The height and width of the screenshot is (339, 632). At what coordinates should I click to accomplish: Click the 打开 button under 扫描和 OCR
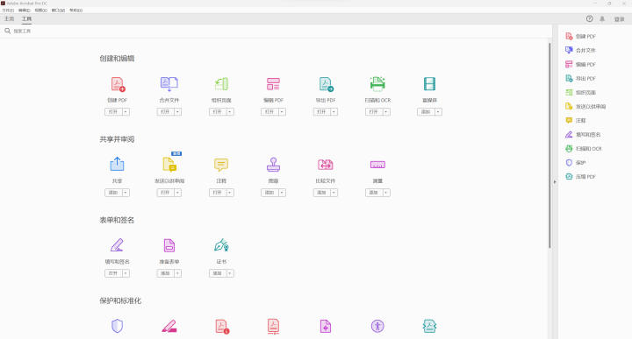(374, 112)
